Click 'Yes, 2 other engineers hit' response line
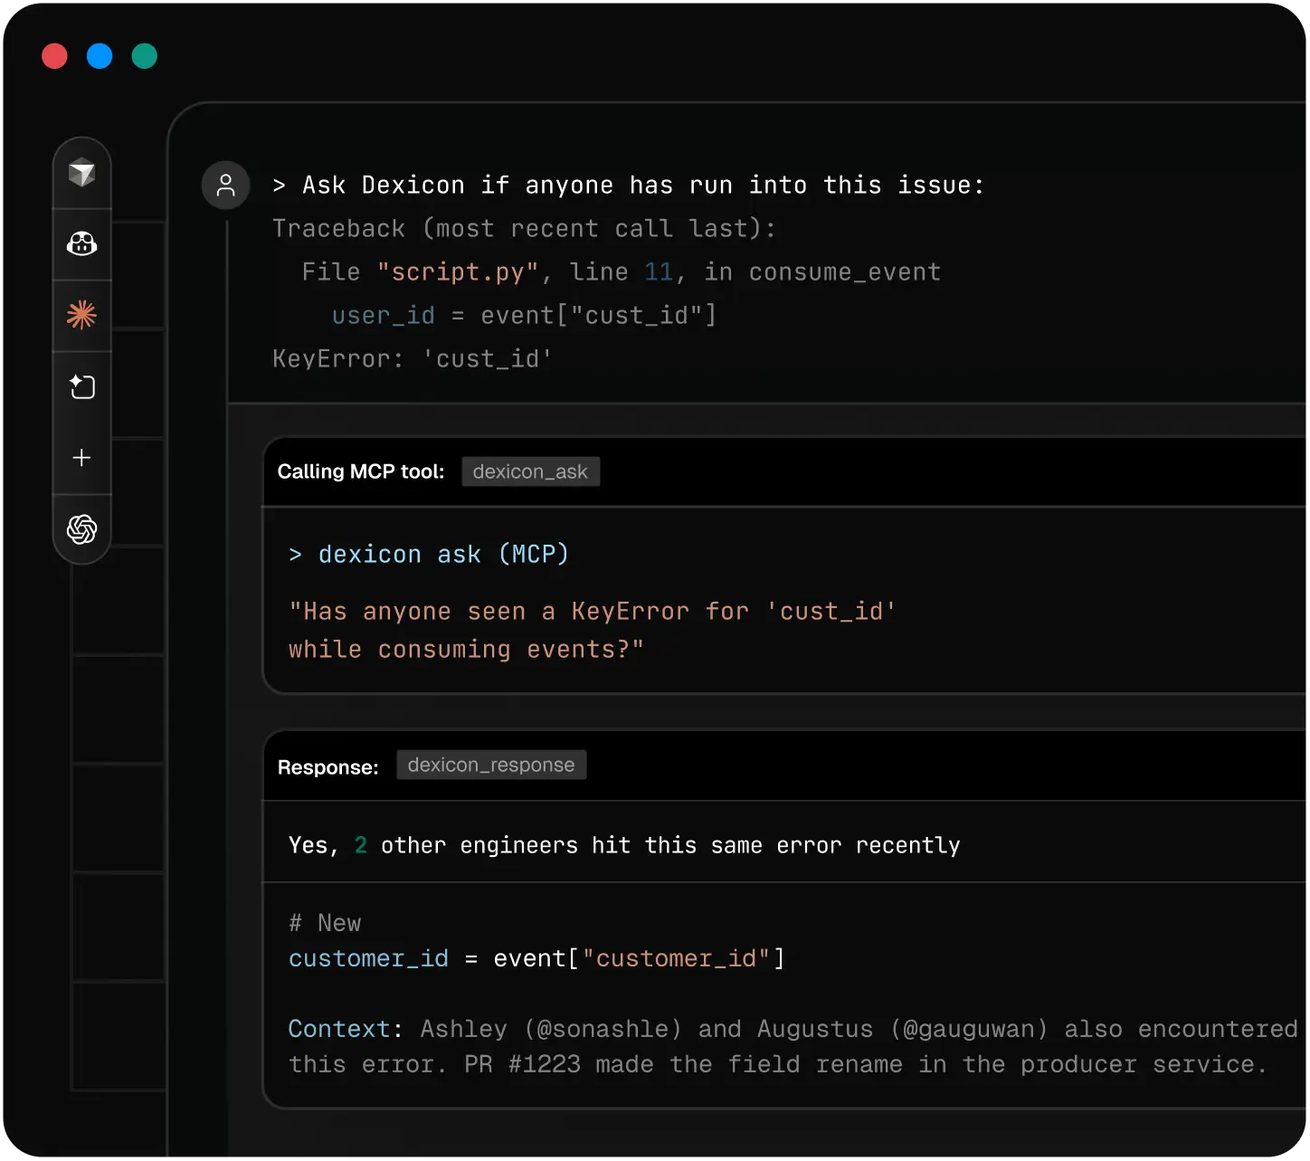Viewport: 1310px width, 1161px height. 624,845
